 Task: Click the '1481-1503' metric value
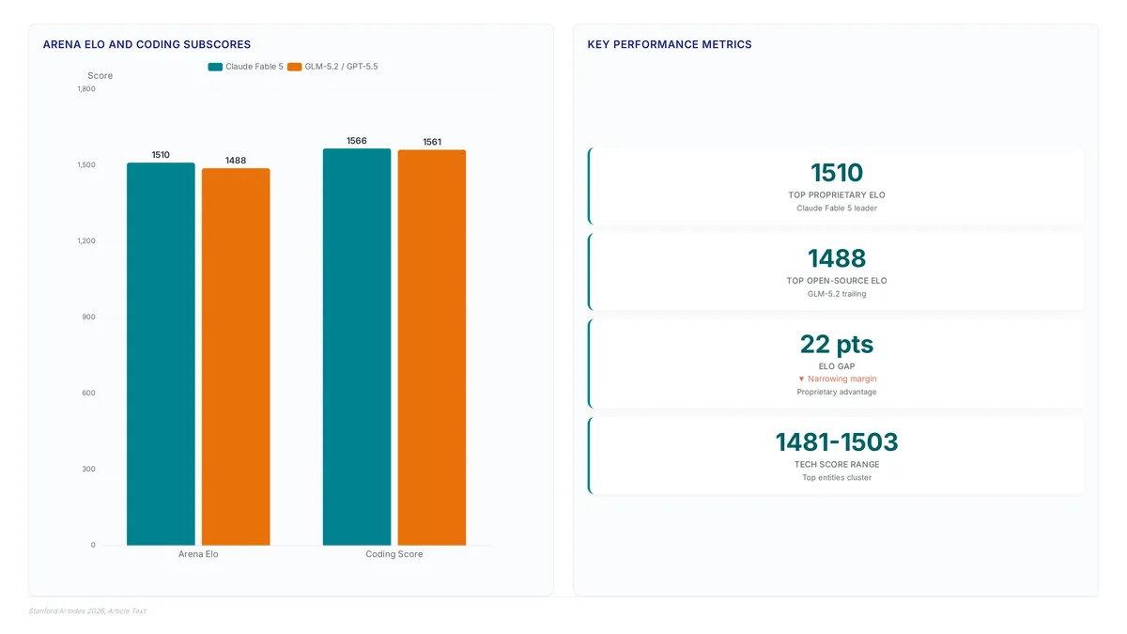point(837,441)
